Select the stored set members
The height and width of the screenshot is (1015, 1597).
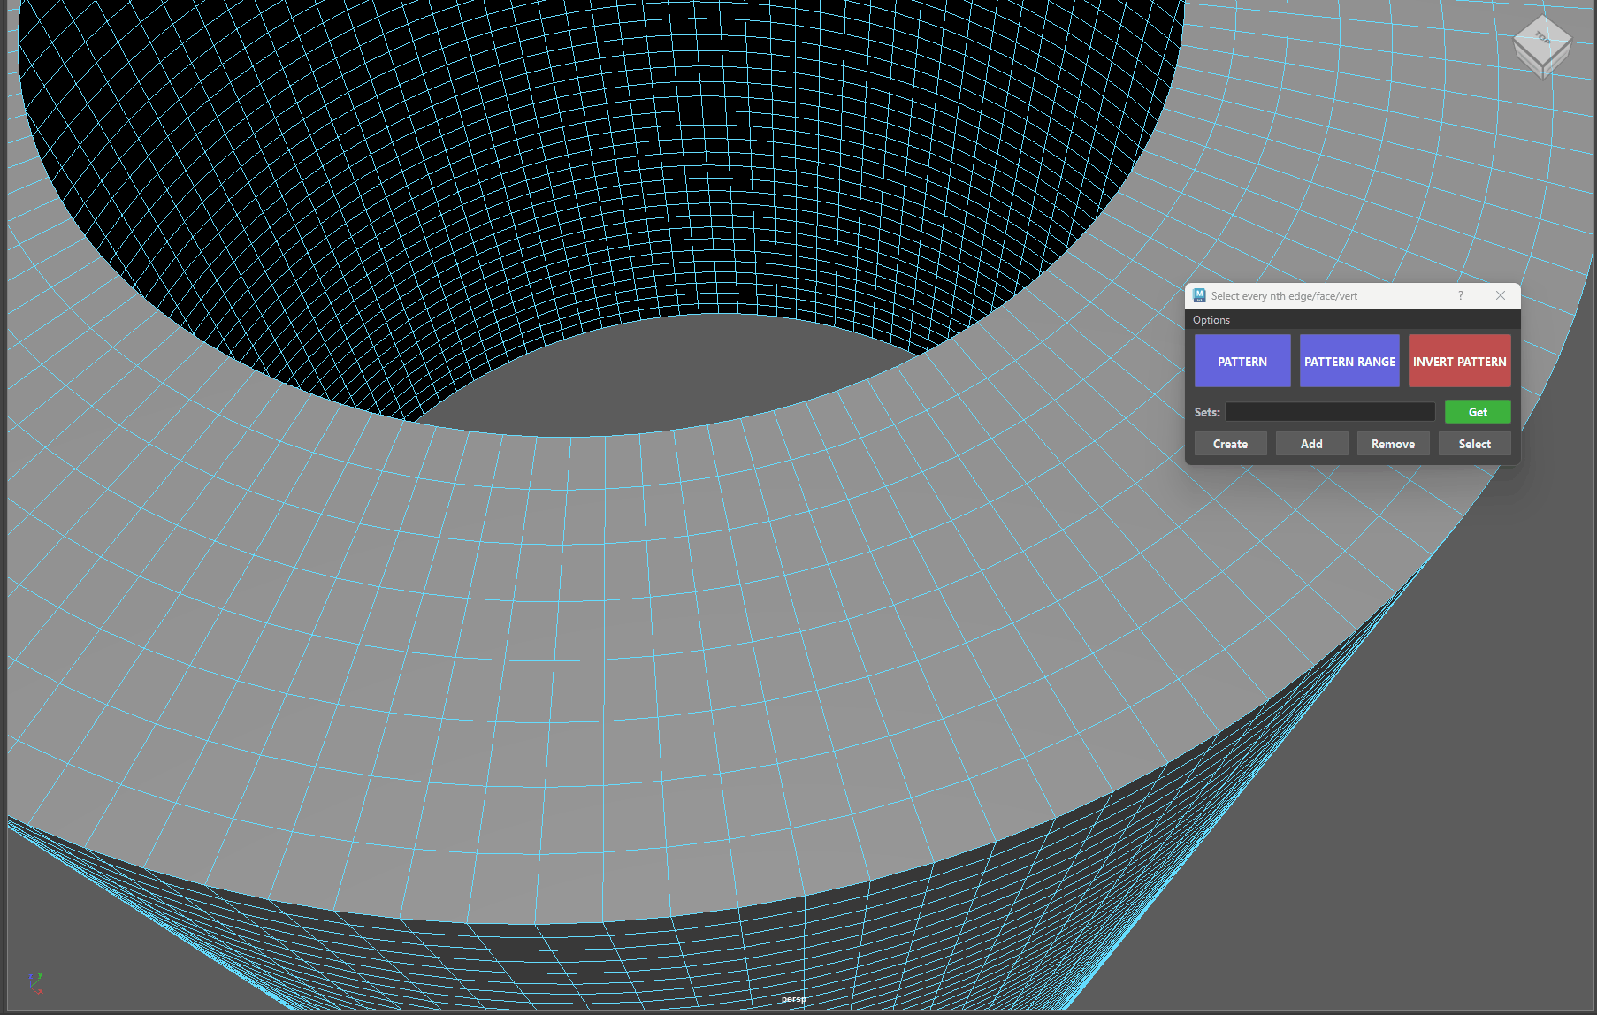1475,444
